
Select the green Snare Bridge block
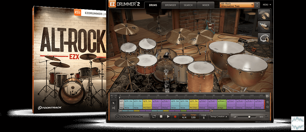pos(222,104)
